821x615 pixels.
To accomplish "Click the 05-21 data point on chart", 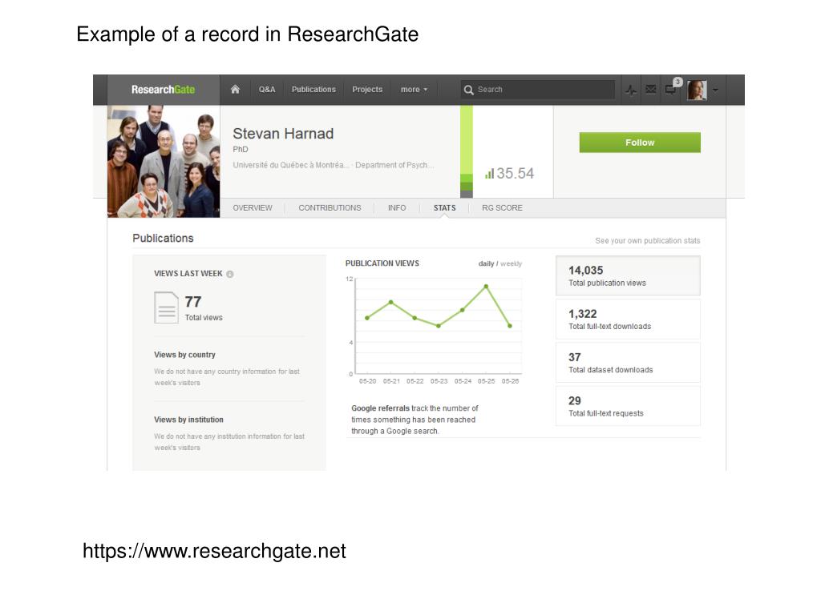I will point(391,302).
